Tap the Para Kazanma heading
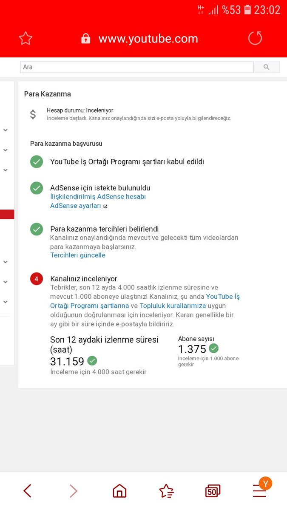The image size is (287, 510). pos(48,94)
